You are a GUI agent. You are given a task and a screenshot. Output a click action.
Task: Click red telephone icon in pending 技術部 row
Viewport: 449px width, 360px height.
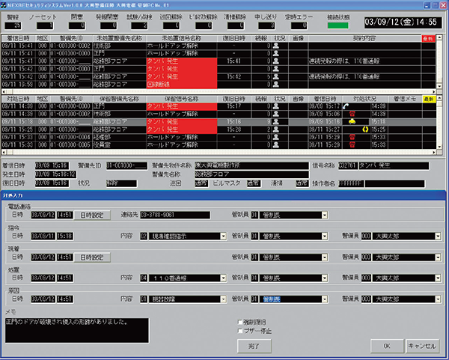(x=352, y=114)
